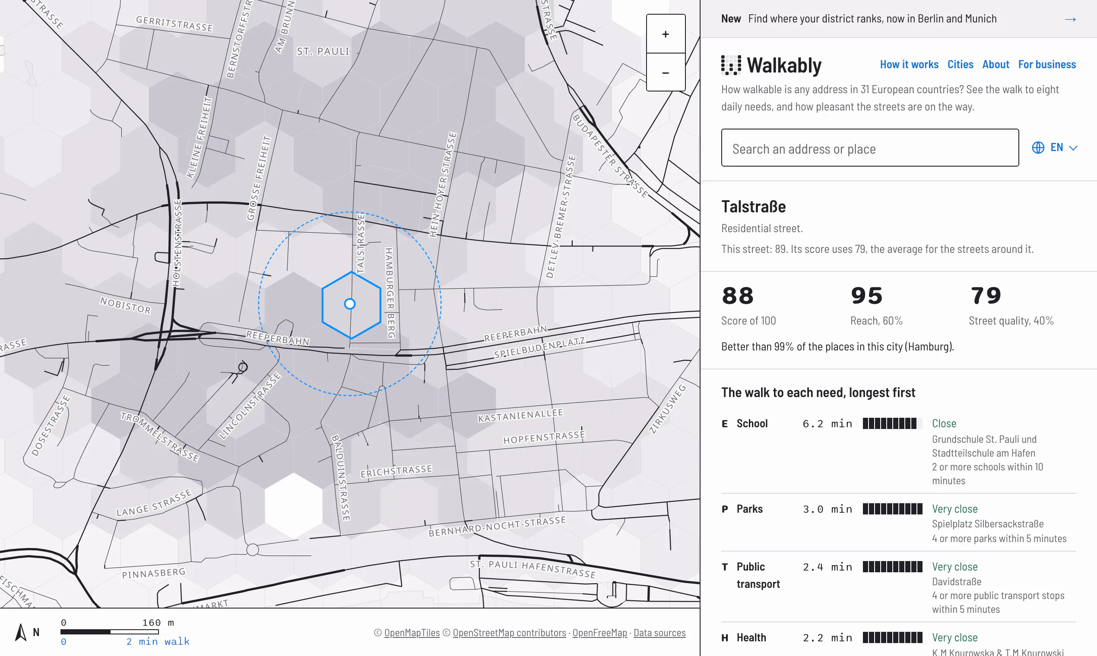
Task: Click the 88 overall score
Action: [x=737, y=296]
